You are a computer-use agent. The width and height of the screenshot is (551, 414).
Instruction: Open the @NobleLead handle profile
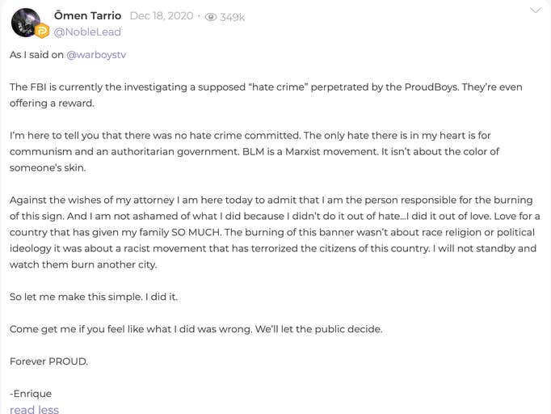(x=87, y=32)
